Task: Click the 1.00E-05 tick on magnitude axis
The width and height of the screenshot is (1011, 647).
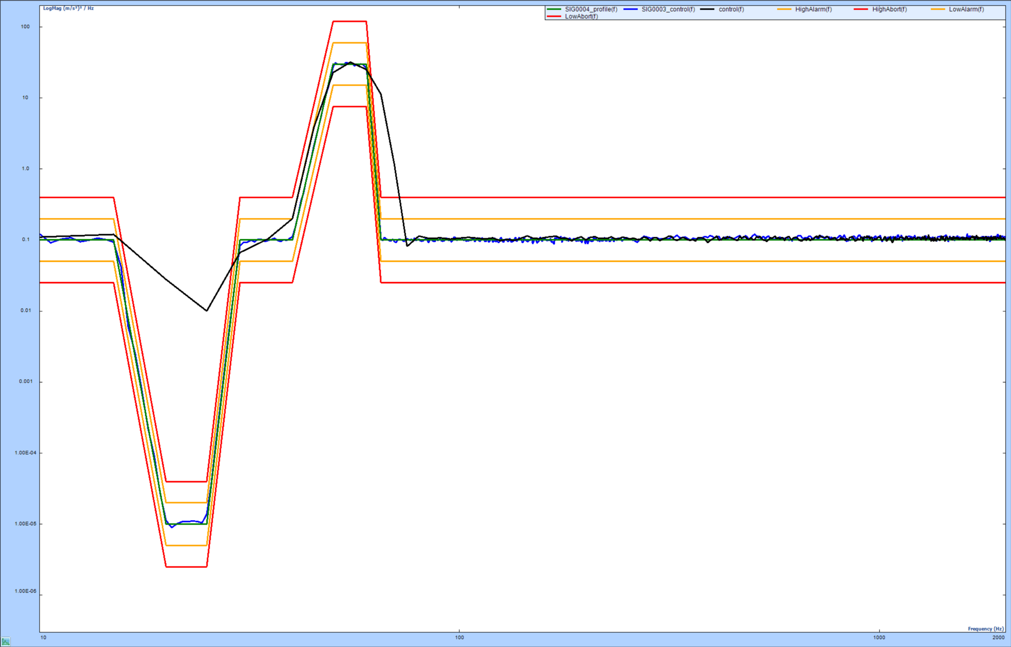Action: tap(25, 524)
